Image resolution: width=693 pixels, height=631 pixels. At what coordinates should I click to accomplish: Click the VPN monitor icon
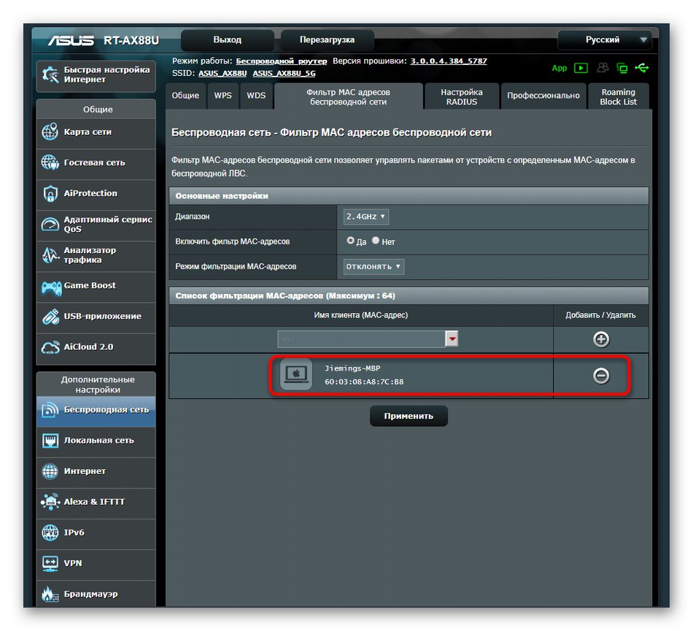point(50,563)
